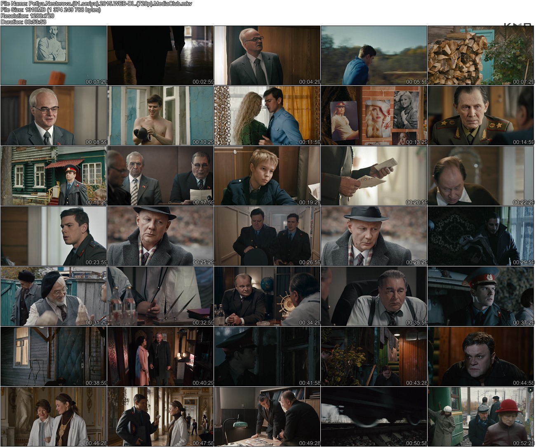Select the man in fedora frame at 00:25:29
The image size is (536, 447).
coord(160,236)
